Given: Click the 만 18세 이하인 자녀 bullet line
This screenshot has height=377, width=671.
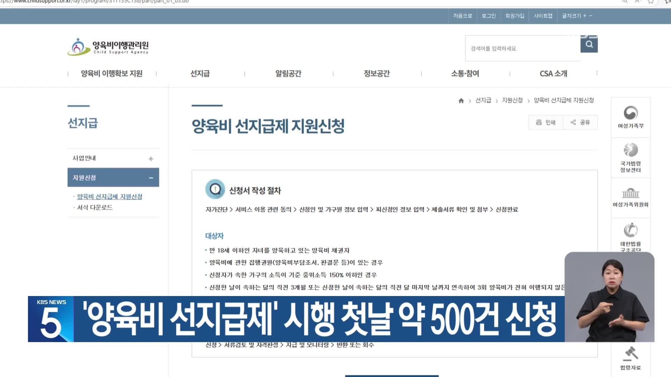Looking at the screenshot, I should [x=279, y=250].
